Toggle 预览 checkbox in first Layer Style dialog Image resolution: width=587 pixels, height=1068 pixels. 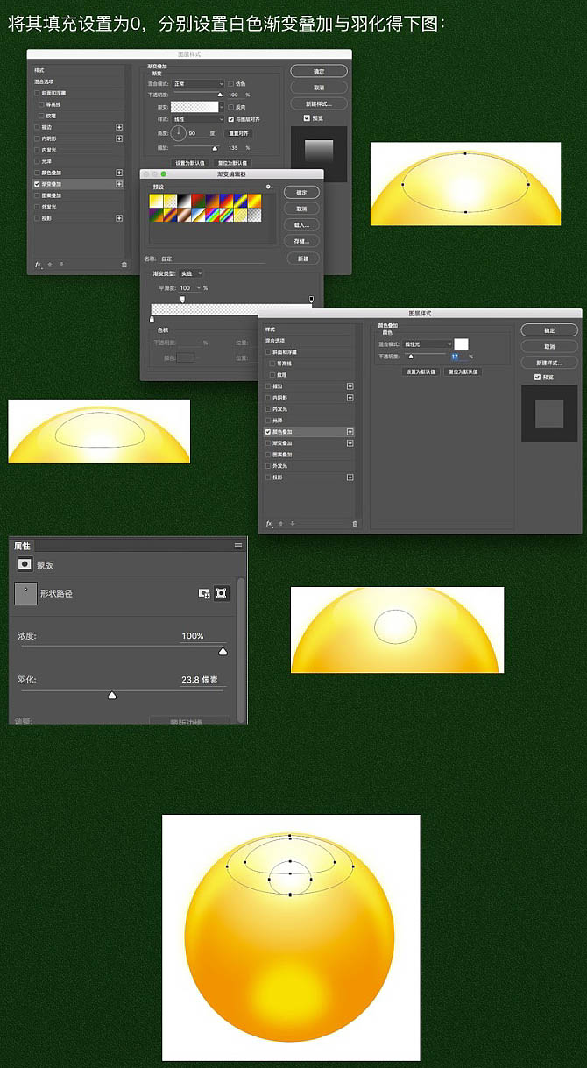coord(307,117)
